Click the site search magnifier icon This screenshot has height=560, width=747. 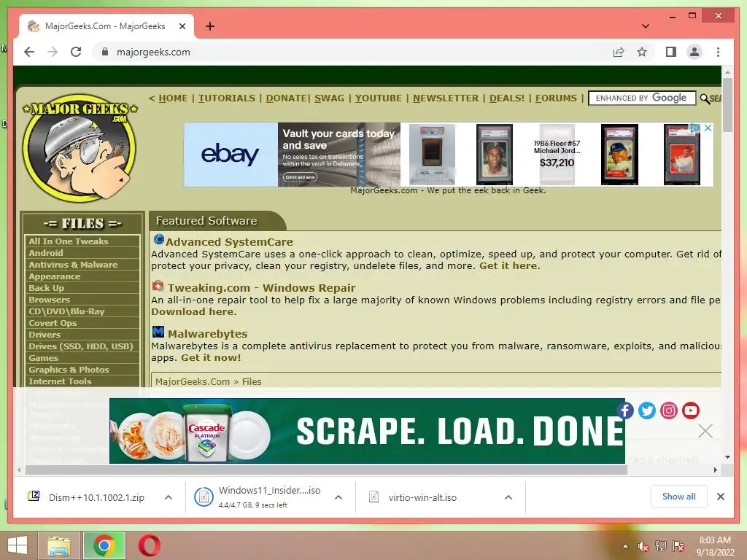coord(705,98)
